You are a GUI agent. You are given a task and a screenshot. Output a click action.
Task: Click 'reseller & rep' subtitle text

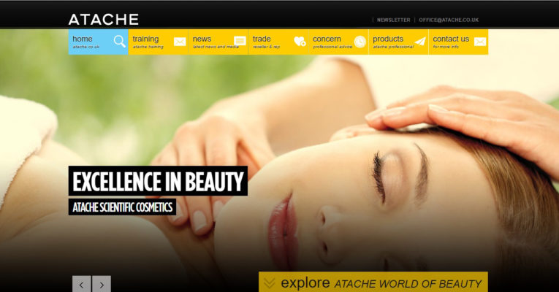pyautogui.click(x=266, y=47)
